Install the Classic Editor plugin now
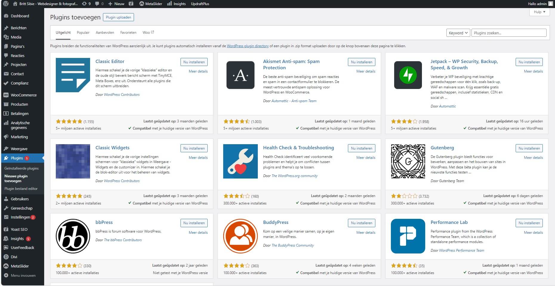 pos(194,62)
